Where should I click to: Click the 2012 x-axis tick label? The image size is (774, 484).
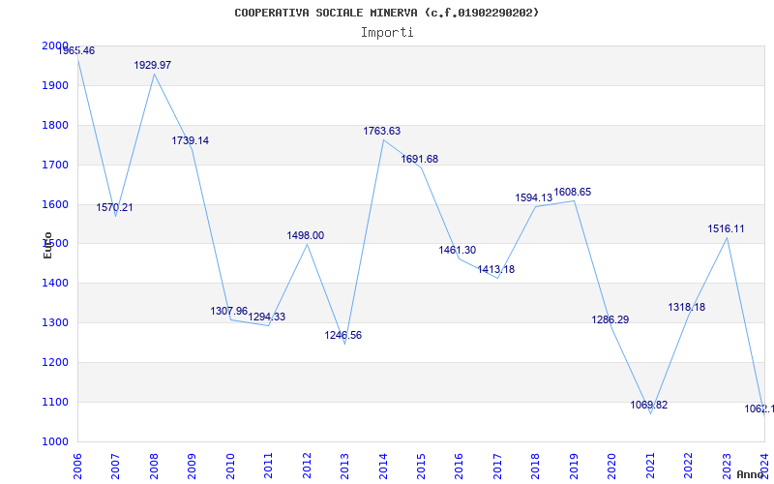[307, 466]
